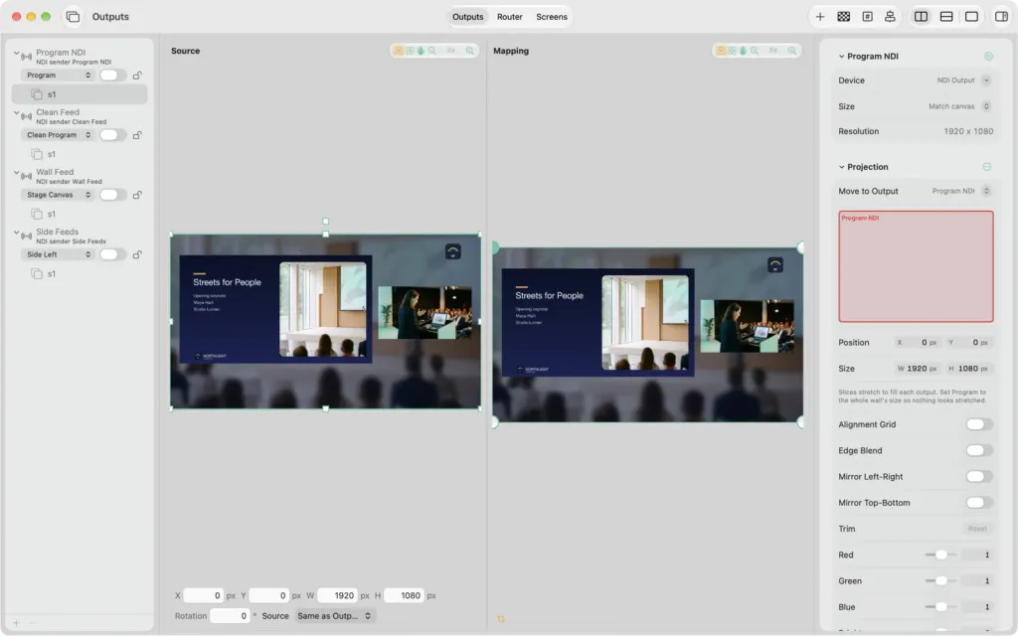The height and width of the screenshot is (636, 1018).
Task: Click the small orange icon below Mapping view
Action: click(501, 618)
